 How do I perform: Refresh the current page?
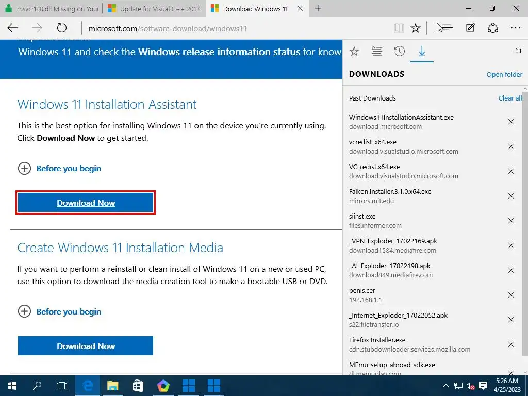click(62, 28)
